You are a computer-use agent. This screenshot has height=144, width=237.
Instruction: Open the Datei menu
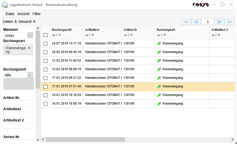pyautogui.click(x=10, y=14)
